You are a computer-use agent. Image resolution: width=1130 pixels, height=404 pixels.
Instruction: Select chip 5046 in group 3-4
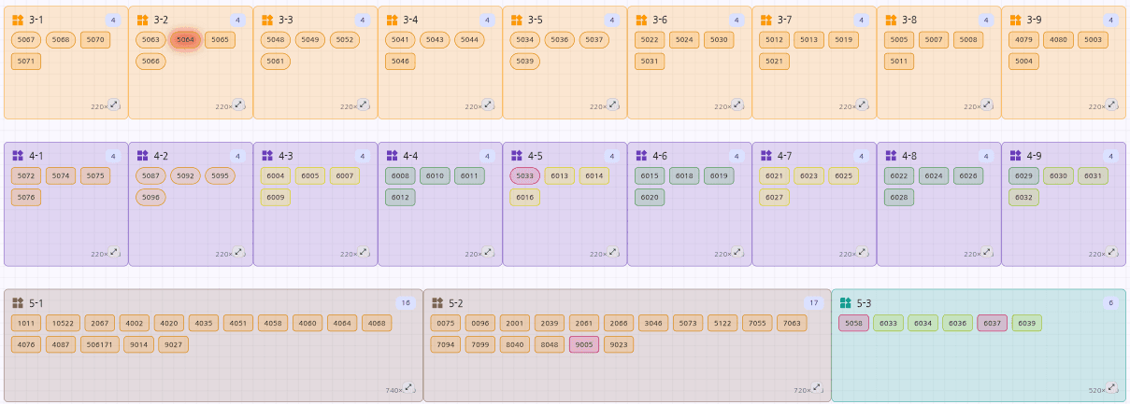400,62
